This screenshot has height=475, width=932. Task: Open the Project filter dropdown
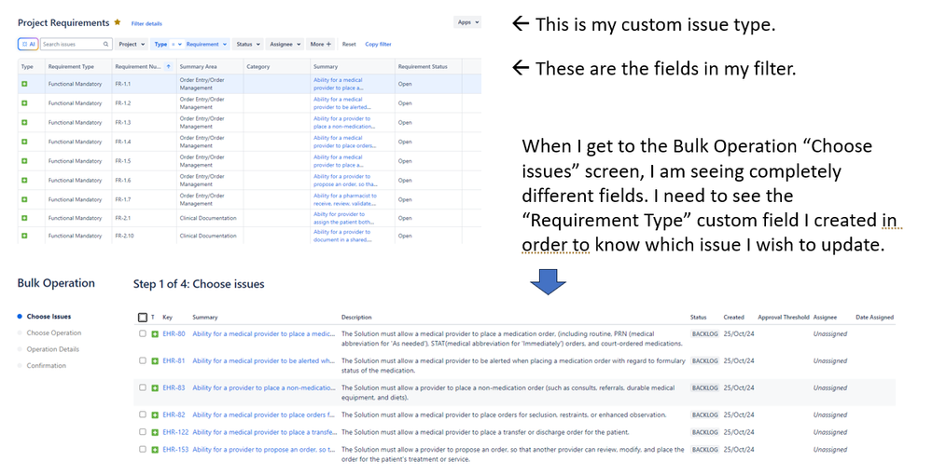tap(132, 44)
